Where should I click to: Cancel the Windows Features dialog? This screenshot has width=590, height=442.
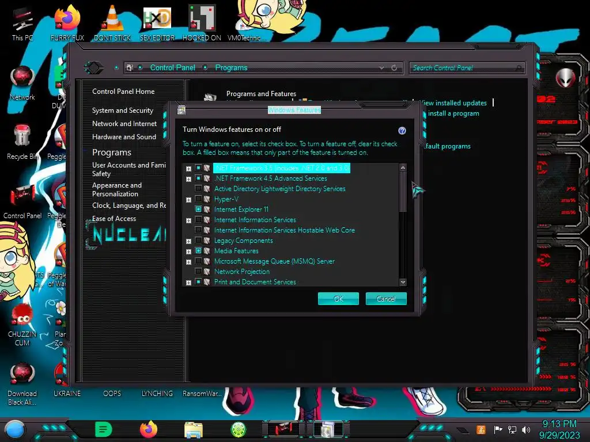pos(386,299)
